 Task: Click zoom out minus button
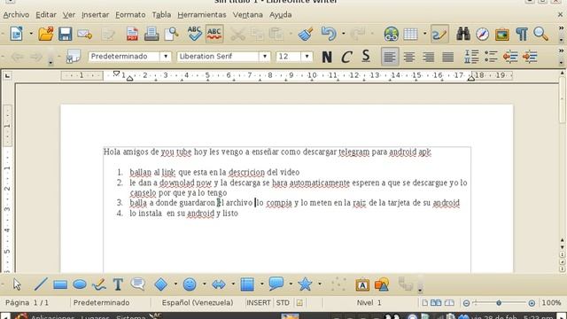(x=467, y=303)
